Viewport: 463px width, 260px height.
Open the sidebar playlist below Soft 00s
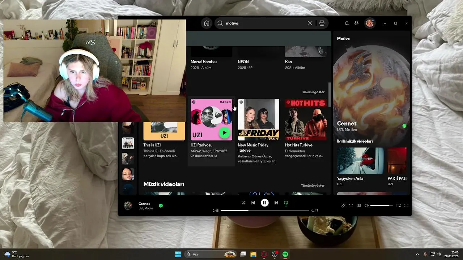pos(128,159)
